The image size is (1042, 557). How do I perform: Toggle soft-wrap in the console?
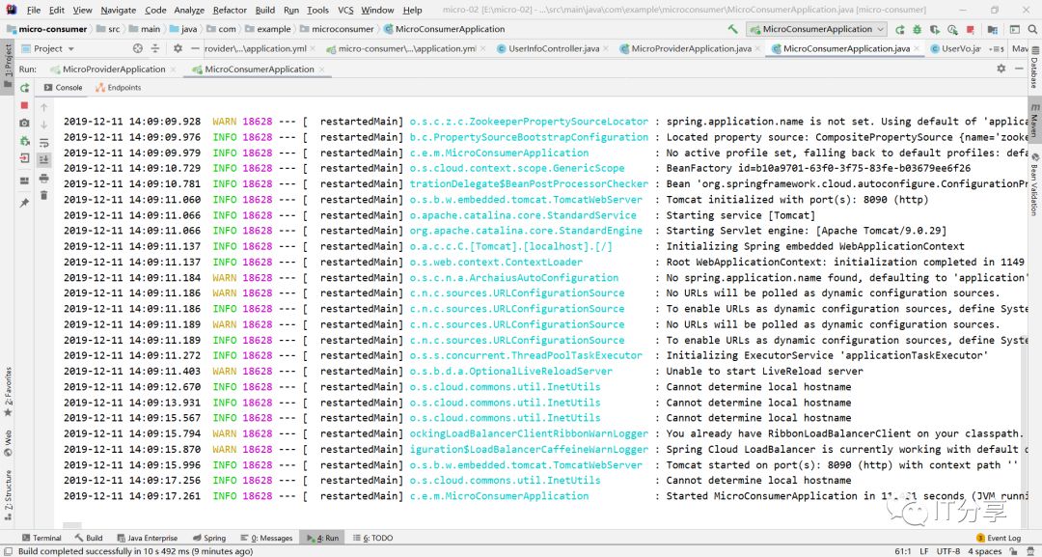[x=43, y=142]
